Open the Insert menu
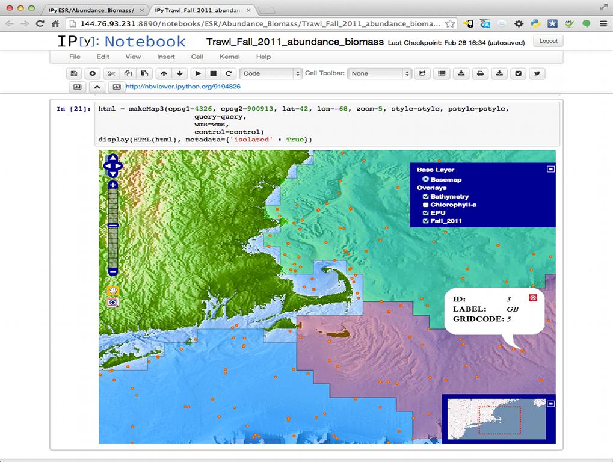Image resolution: width=613 pixels, height=462 pixels. tap(166, 57)
